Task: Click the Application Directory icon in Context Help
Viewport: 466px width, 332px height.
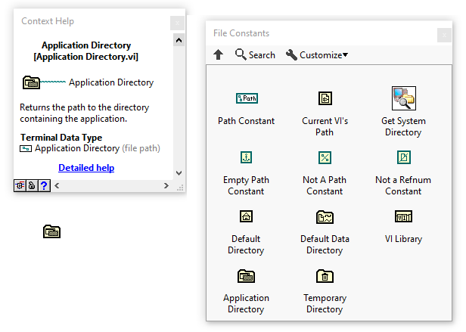Action: [x=31, y=82]
